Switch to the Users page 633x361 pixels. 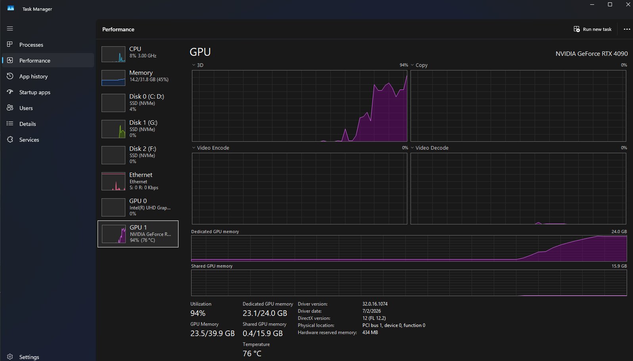click(x=48, y=108)
